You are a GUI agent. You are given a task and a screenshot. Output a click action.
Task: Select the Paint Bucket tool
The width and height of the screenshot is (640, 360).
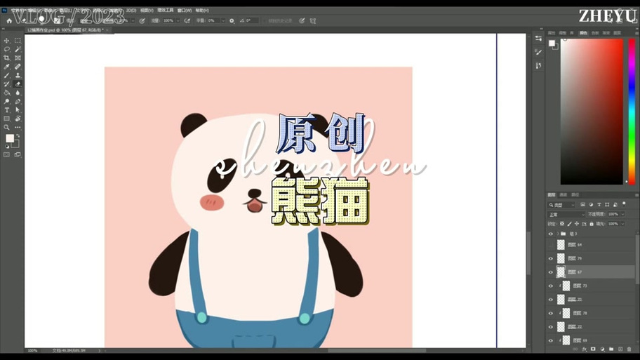pos(6,93)
